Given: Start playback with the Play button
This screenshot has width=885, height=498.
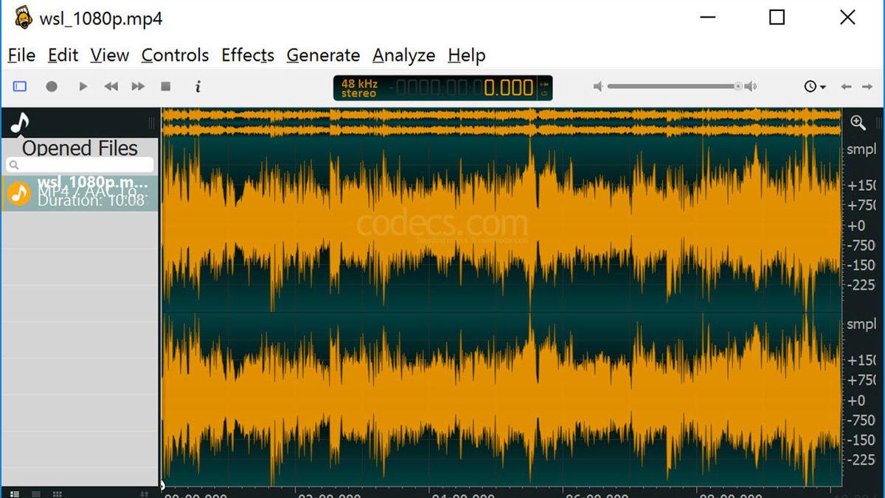Looking at the screenshot, I should pyautogui.click(x=83, y=86).
